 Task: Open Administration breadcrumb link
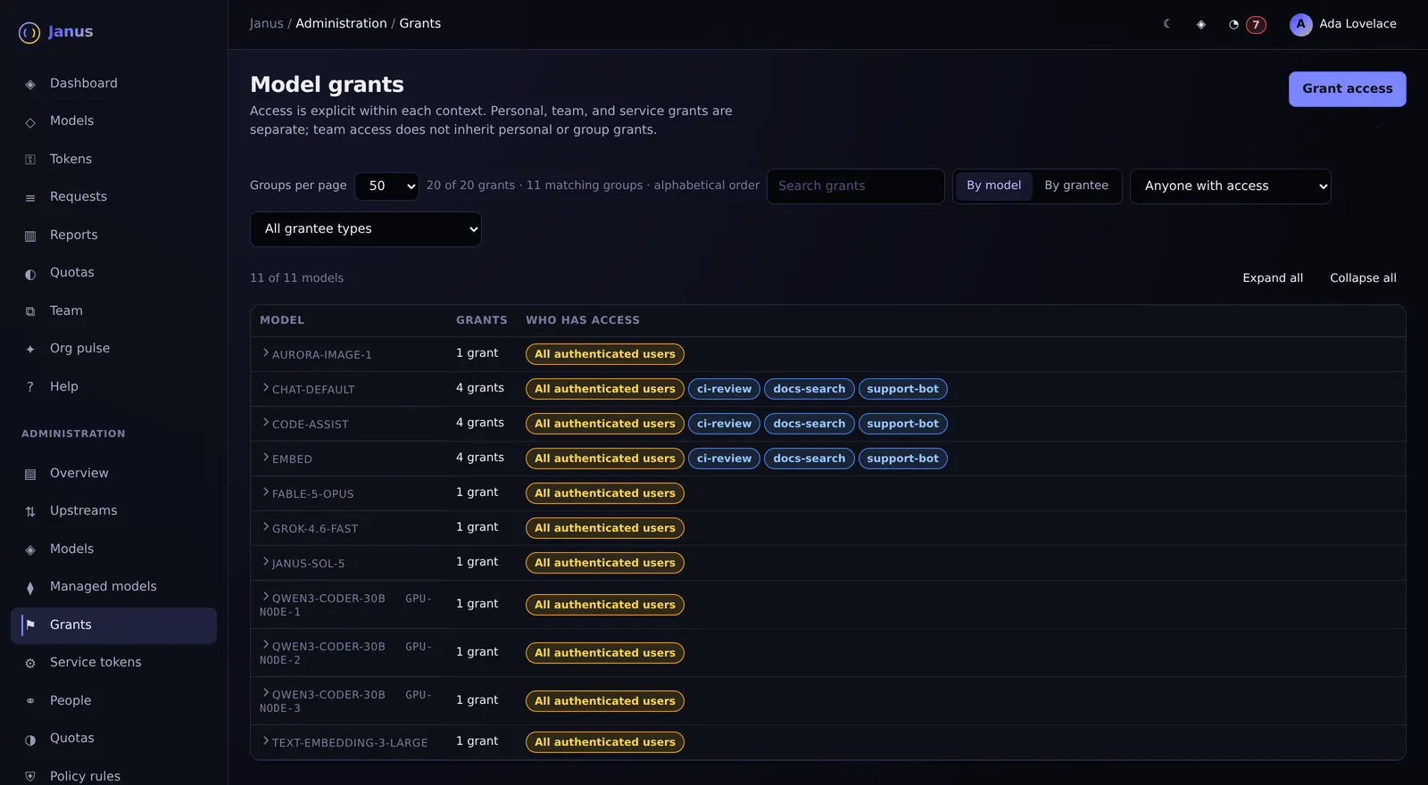click(341, 24)
